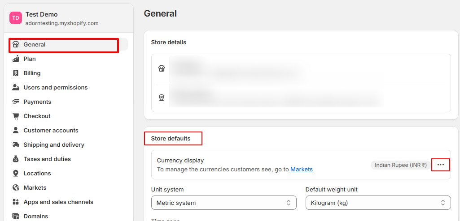Click the Markets globe icon
The height and width of the screenshot is (221, 460).
pos(16,187)
